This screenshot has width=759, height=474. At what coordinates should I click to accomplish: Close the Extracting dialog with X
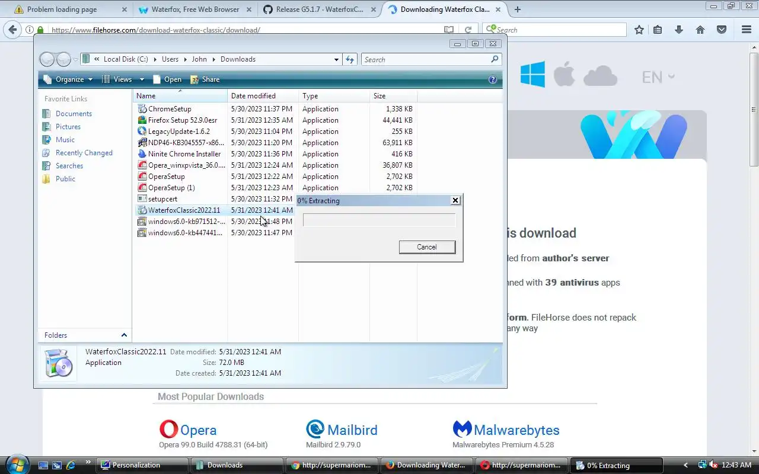455,200
